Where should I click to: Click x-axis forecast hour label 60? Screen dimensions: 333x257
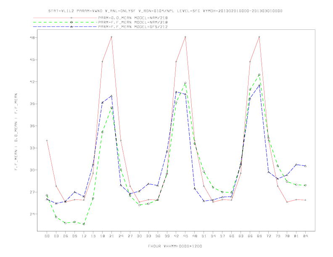[x=232, y=236]
